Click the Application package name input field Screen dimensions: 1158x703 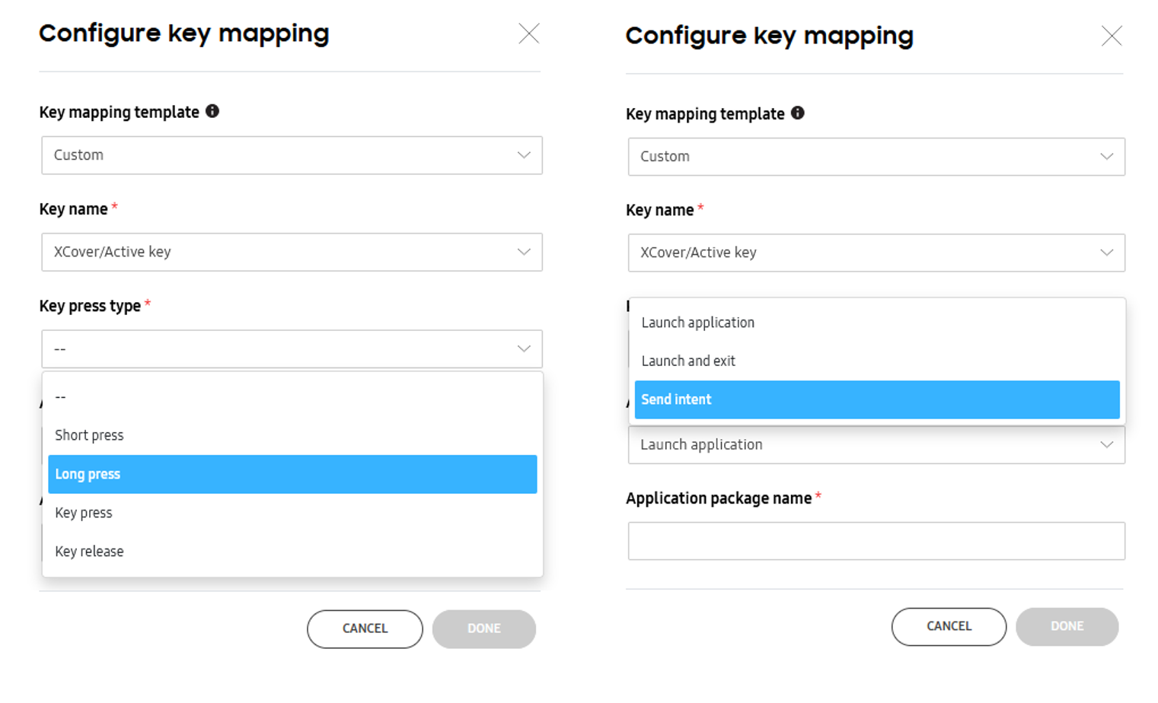click(876, 540)
